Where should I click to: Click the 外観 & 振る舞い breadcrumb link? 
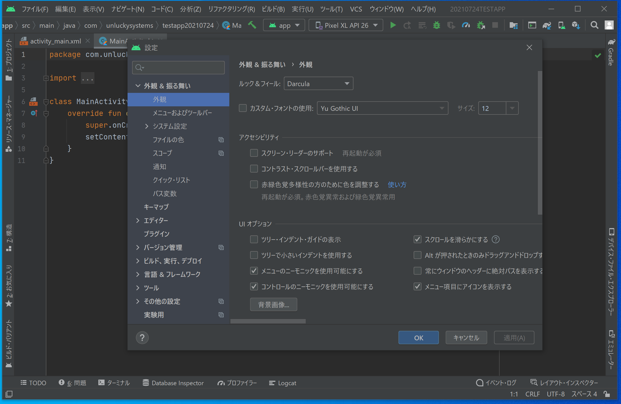point(262,65)
